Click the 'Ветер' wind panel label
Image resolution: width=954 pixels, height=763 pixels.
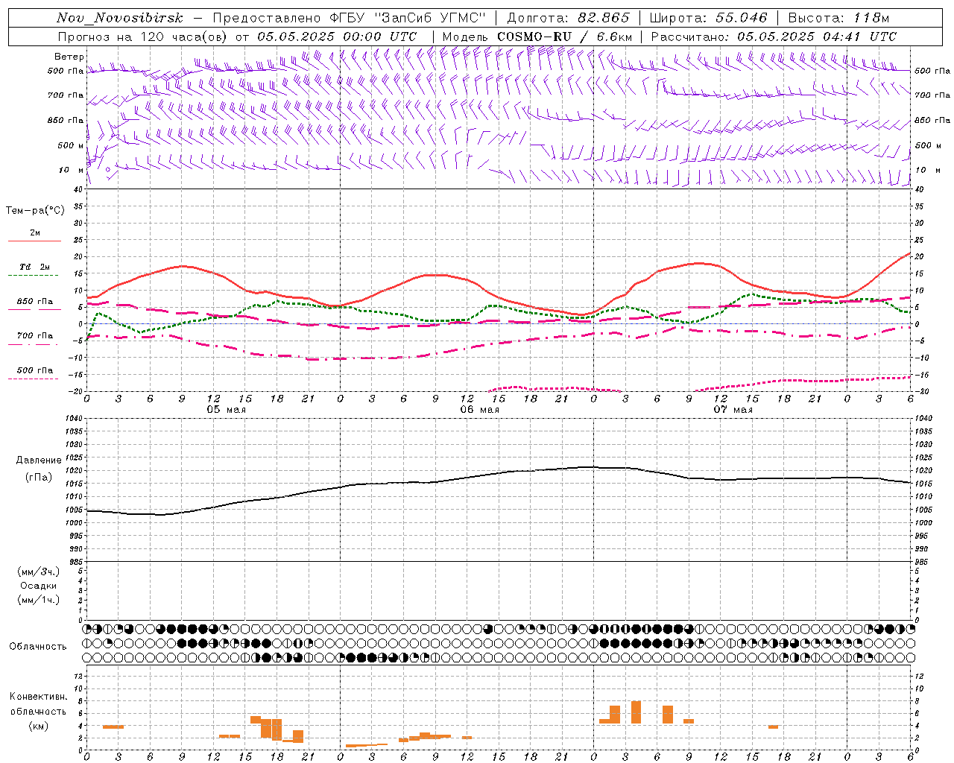(x=69, y=57)
